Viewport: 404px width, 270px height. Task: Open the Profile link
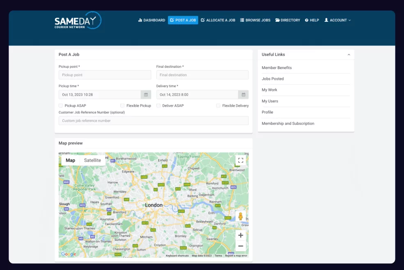click(x=267, y=112)
